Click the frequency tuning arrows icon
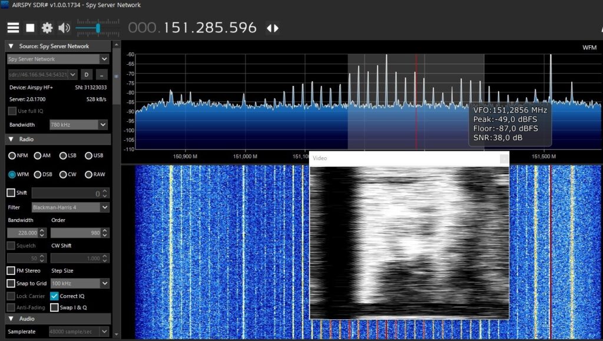Screen dimensions: 603x341 point(273,28)
